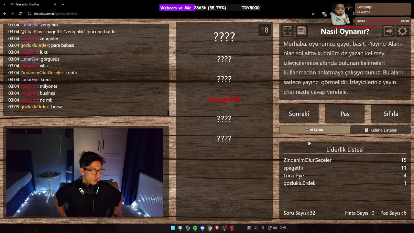Click the Webcam ve Mic donation goal bar
Screen dimensions: 414x233
coord(210,8)
